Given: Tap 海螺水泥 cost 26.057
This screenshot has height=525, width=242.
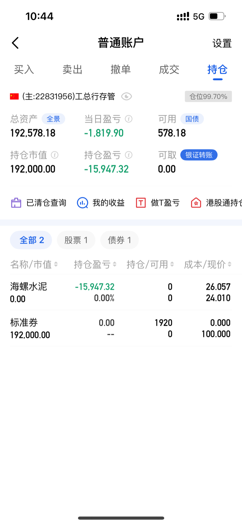Looking at the screenshot, I should tap(218, 287).
